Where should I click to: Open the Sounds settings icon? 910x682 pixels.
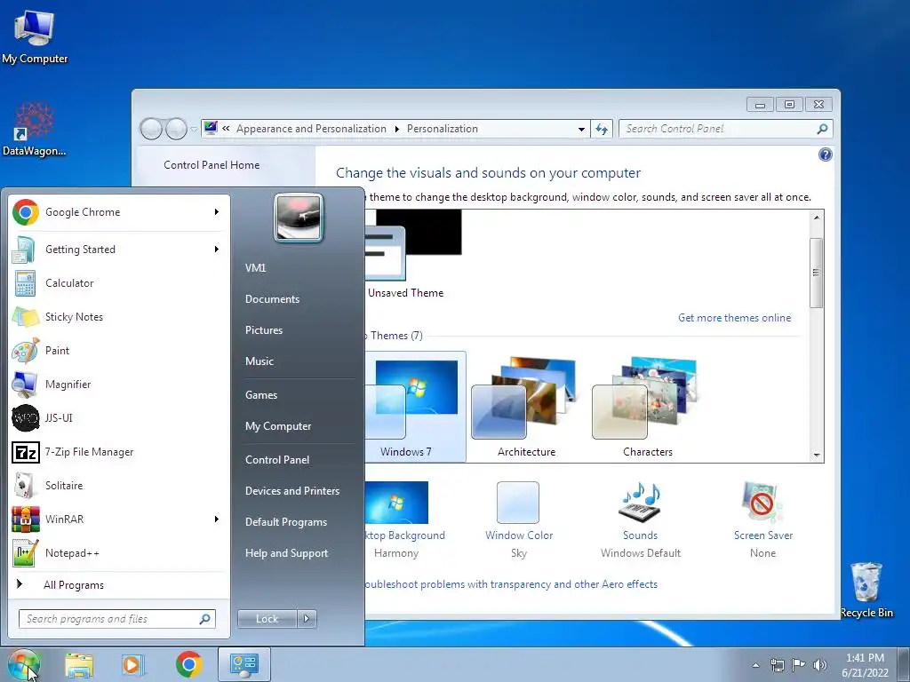[640, 503]
